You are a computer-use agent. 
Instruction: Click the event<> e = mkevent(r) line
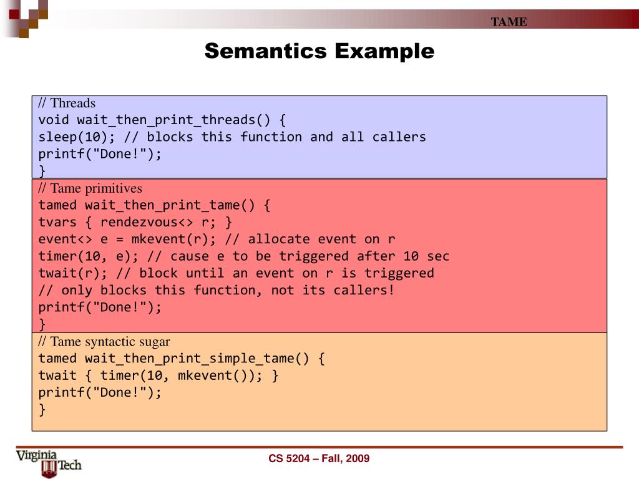coord(217,239)
